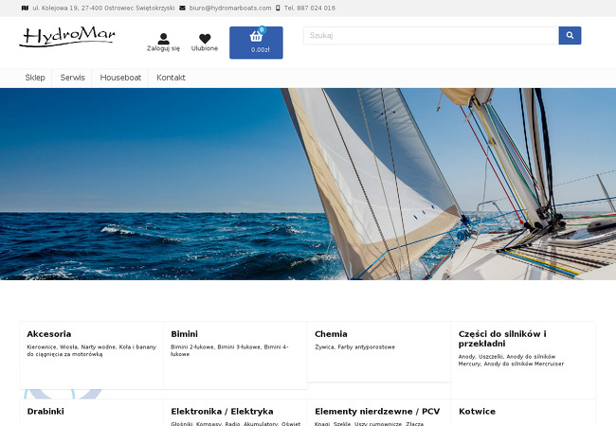The width and height of the screenshot is (616, 426).
Task: Open the shopping cart basket
Action: coord(256,43)
